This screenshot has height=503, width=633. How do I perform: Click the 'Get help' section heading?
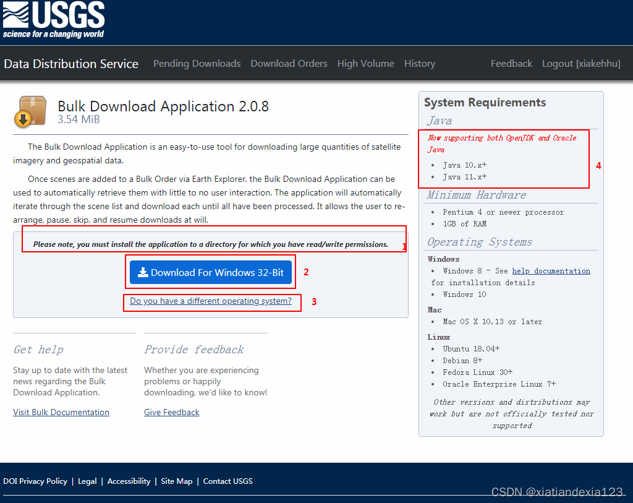tap(38, 350)
